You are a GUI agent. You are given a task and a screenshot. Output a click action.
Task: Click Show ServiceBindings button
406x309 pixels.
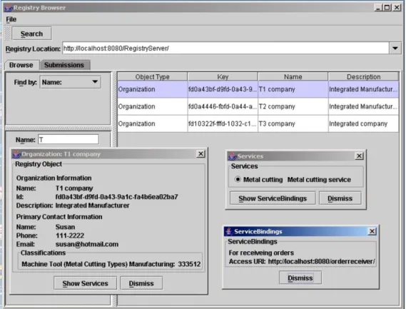click(273, 198)
